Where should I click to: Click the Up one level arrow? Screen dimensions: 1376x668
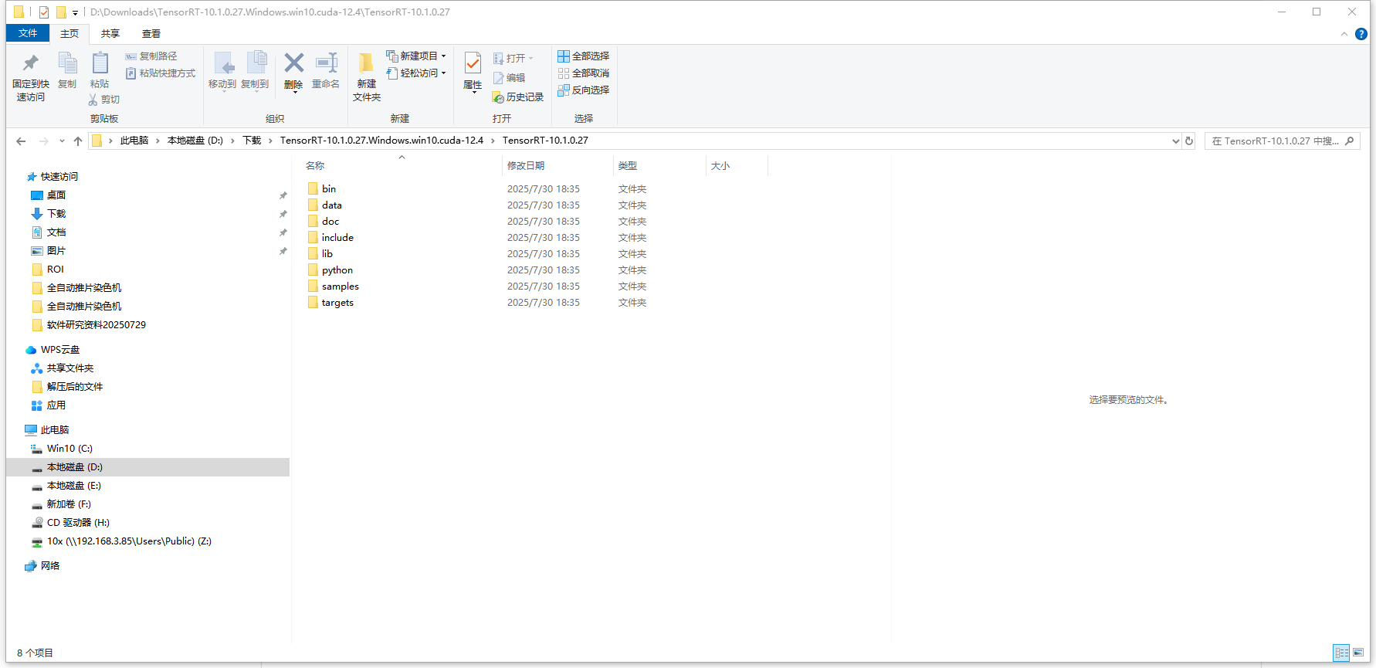tap(78, 141)
